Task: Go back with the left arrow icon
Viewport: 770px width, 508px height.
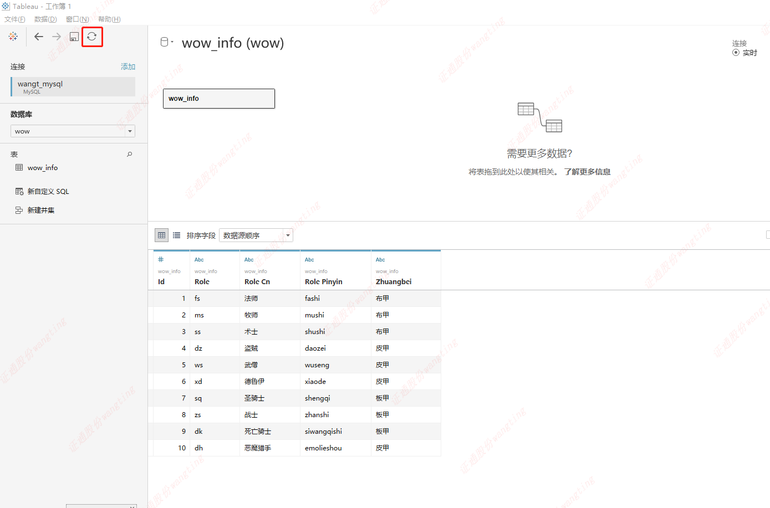Action: tap(39, 37)
